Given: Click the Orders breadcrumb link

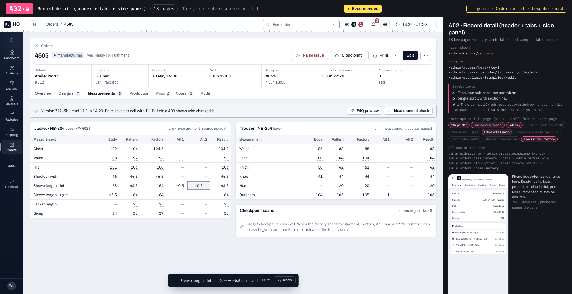Looking at the screenshot, I should pyautogui.click(x=52, y=24).
